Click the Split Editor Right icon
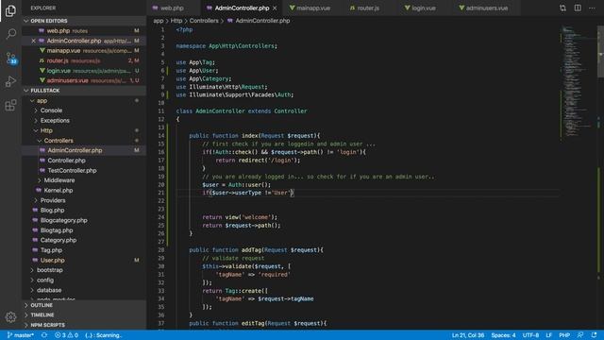Image resolution: width=604 pixels, height=340 pixels. 578,8
